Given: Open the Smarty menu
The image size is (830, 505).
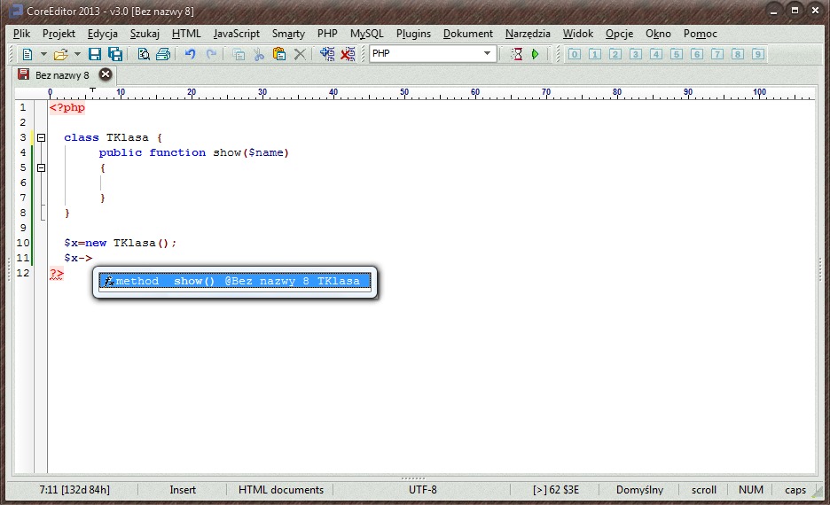Looking at the screenshot, I should tap(288, 34).
